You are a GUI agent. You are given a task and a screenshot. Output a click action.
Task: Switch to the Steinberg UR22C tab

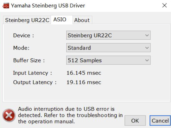pos(27,20)
